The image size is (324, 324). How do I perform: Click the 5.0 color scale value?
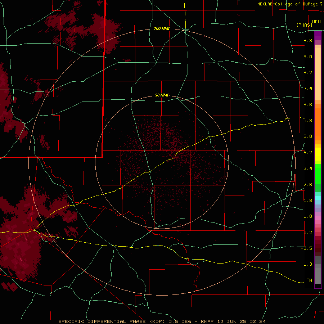308,136
